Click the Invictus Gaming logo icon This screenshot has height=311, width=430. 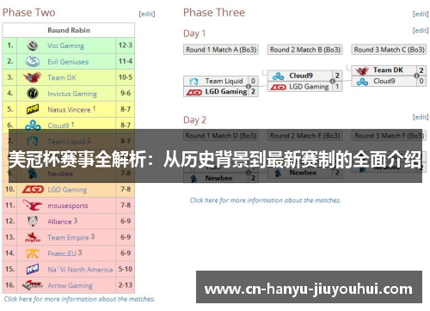click(x=33, y=94)
